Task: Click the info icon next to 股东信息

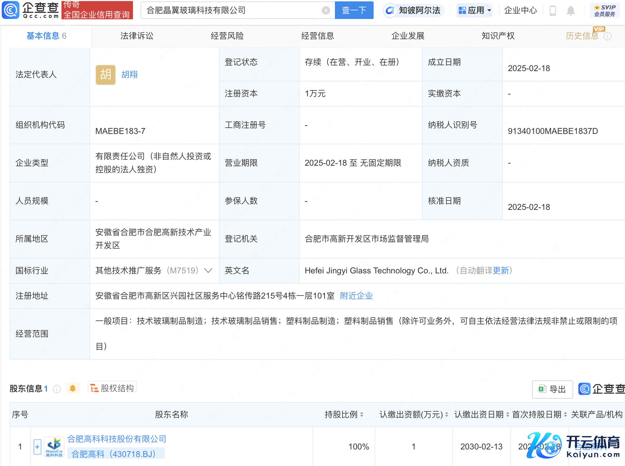Action: tap(57, 389)
